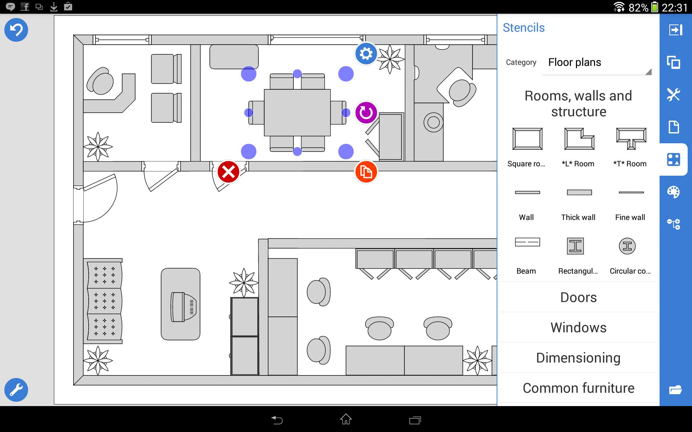Select the Floor plans category dropdown
This screenshot has height=432, width=692.
click(x=596, y=62)
